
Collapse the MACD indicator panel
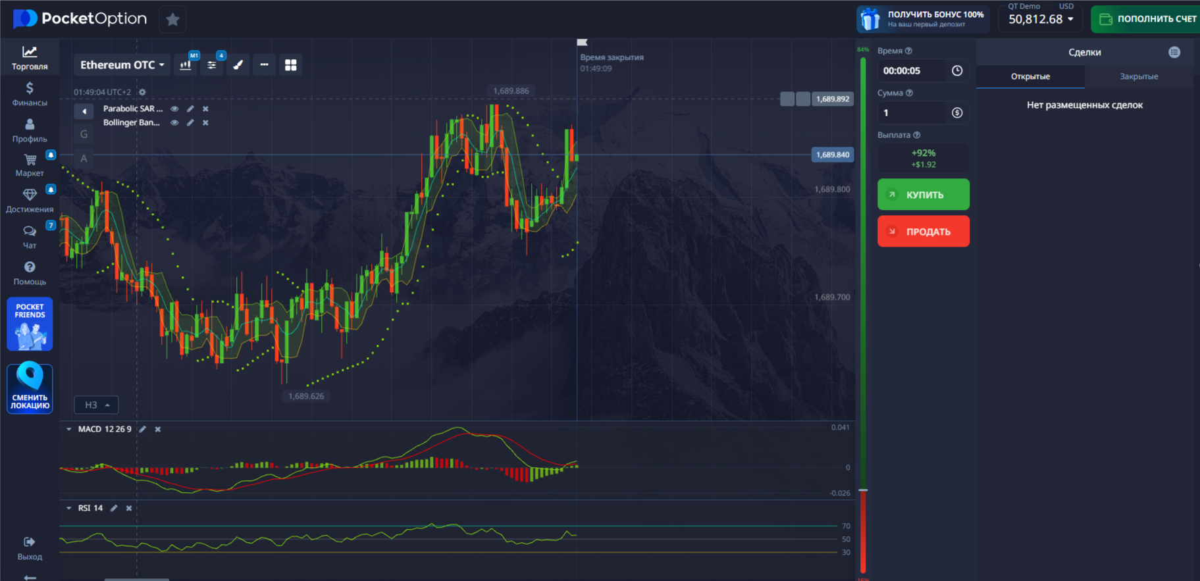click(69, 429)
